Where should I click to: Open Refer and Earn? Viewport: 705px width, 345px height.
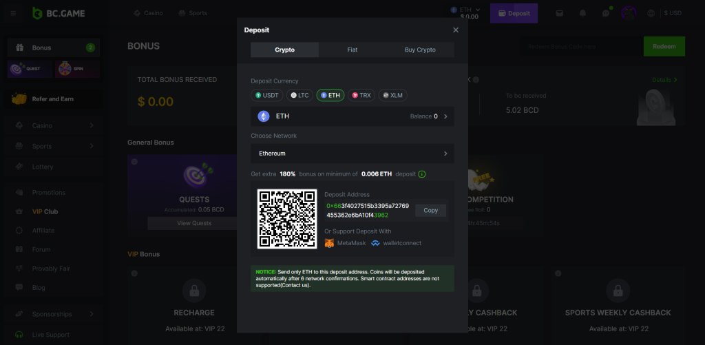[53, 99]
